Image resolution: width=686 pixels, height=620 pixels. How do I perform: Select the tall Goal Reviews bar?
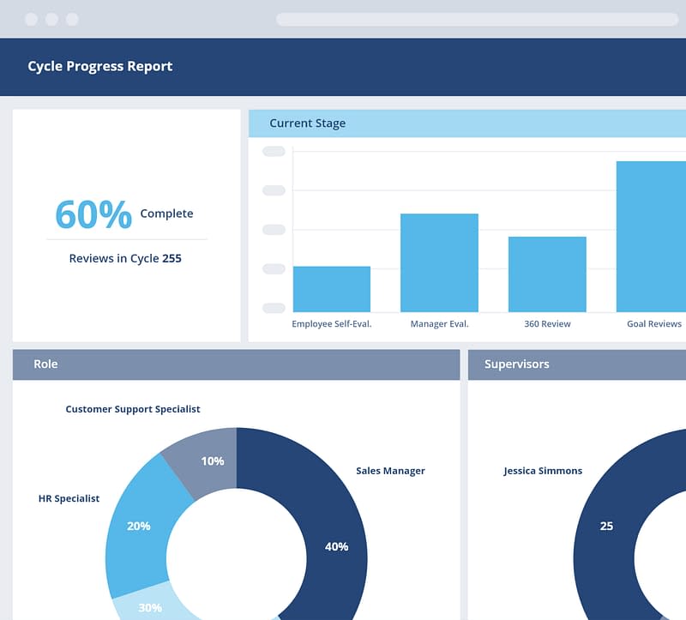click(650, 237)
